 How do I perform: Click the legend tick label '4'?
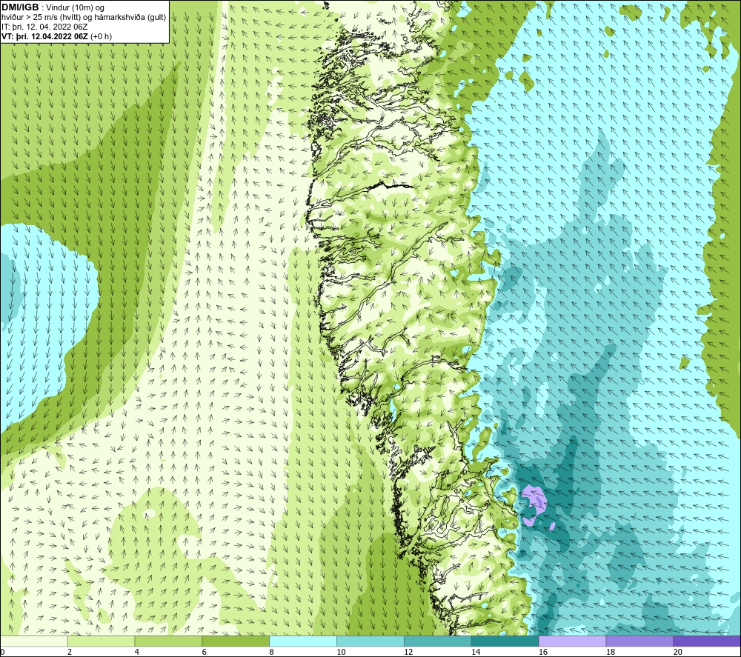pyautogui.click(x=136, y=652)
